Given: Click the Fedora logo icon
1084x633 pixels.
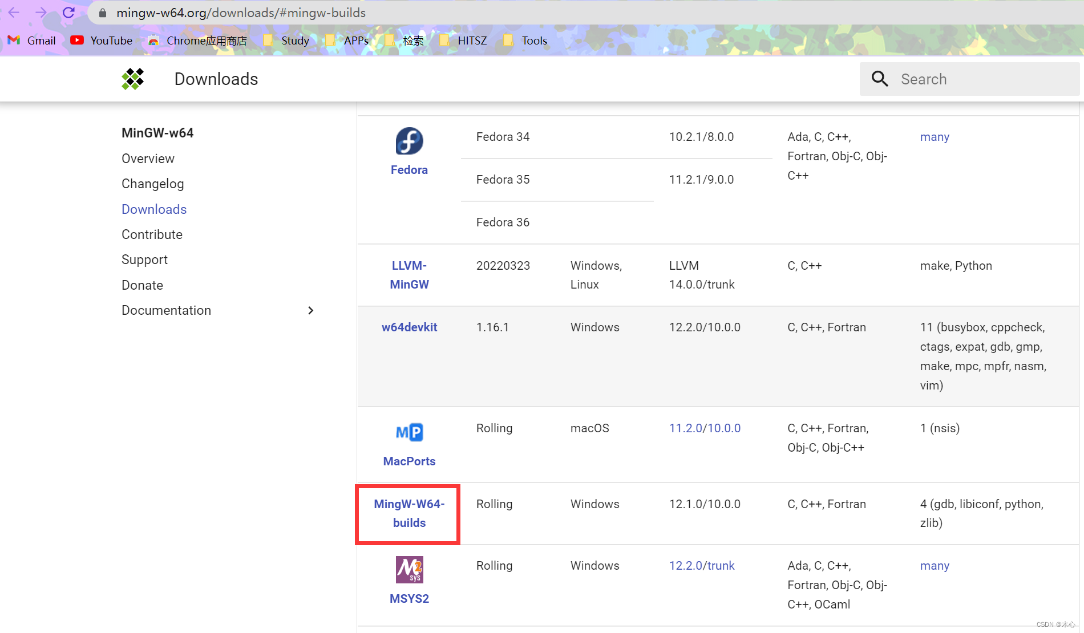Looking at the screenshot, I should [x=410, y=141].
